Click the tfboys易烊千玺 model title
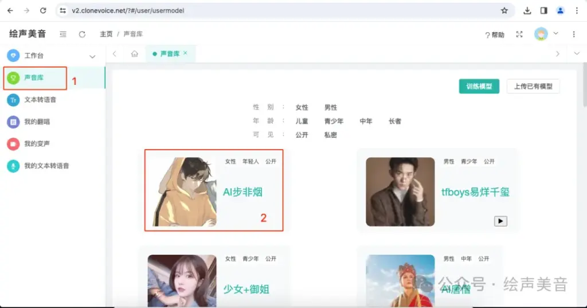The width and height of the screenshot is (587, 308). pos(475,192)
